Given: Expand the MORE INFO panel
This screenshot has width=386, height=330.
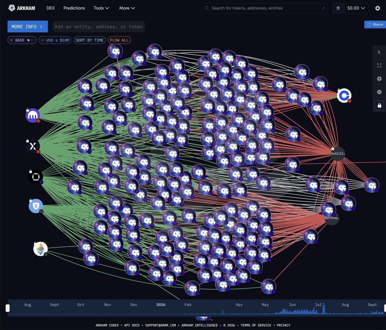Looking at the screenshot, I should (x=28, y=27).
